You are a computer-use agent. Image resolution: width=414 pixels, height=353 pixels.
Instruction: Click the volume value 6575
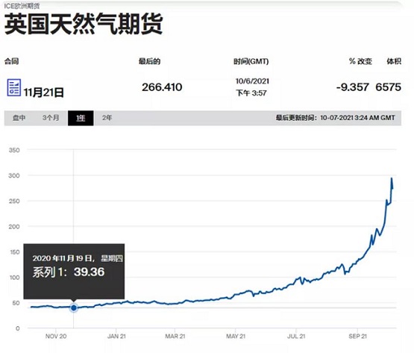(388, 87)
